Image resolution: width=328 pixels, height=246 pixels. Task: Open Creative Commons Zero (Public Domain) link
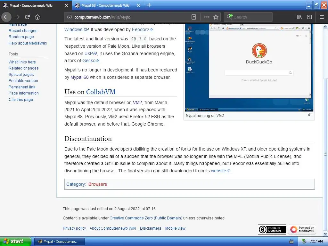(146, 218)
